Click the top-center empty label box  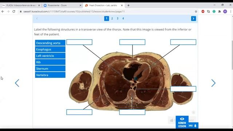pyautogui.click(x=132, y=42)
